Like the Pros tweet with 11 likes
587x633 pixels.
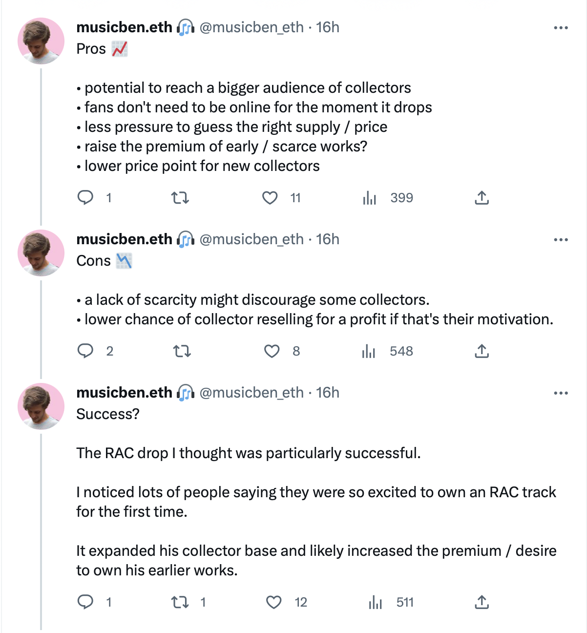pyautogui.click(x=270, y=198)
